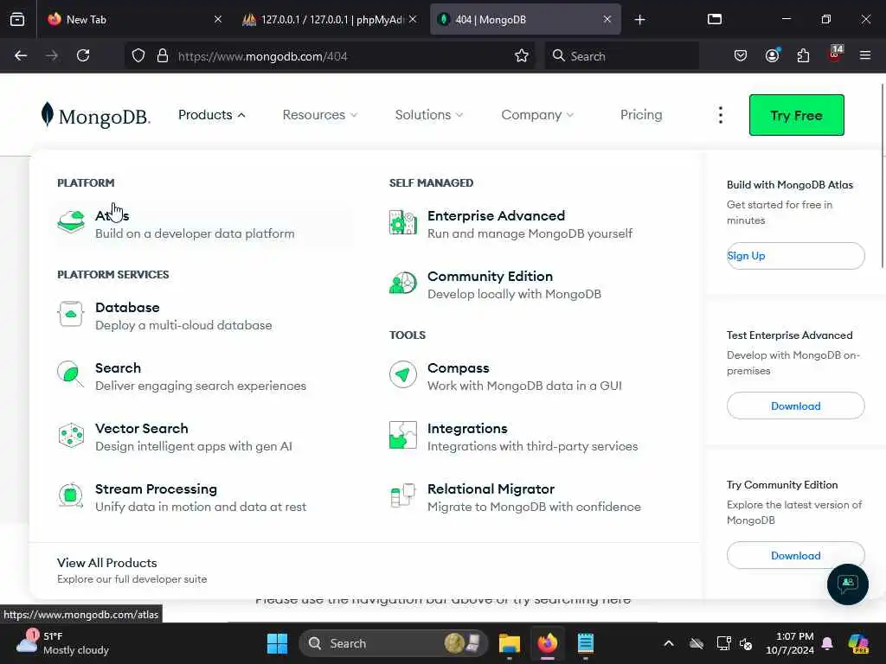886x664 pixels.
Task: Open File Explorer from taskbar
Action: (x=509, y=643)
